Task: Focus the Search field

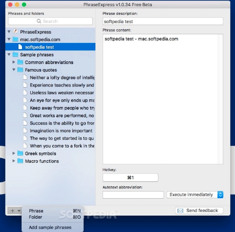Action: point(50,21)
